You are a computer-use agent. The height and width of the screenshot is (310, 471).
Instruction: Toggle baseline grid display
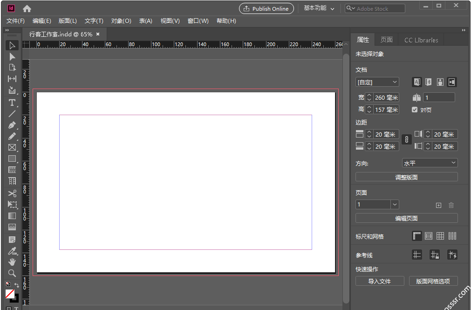429,236
